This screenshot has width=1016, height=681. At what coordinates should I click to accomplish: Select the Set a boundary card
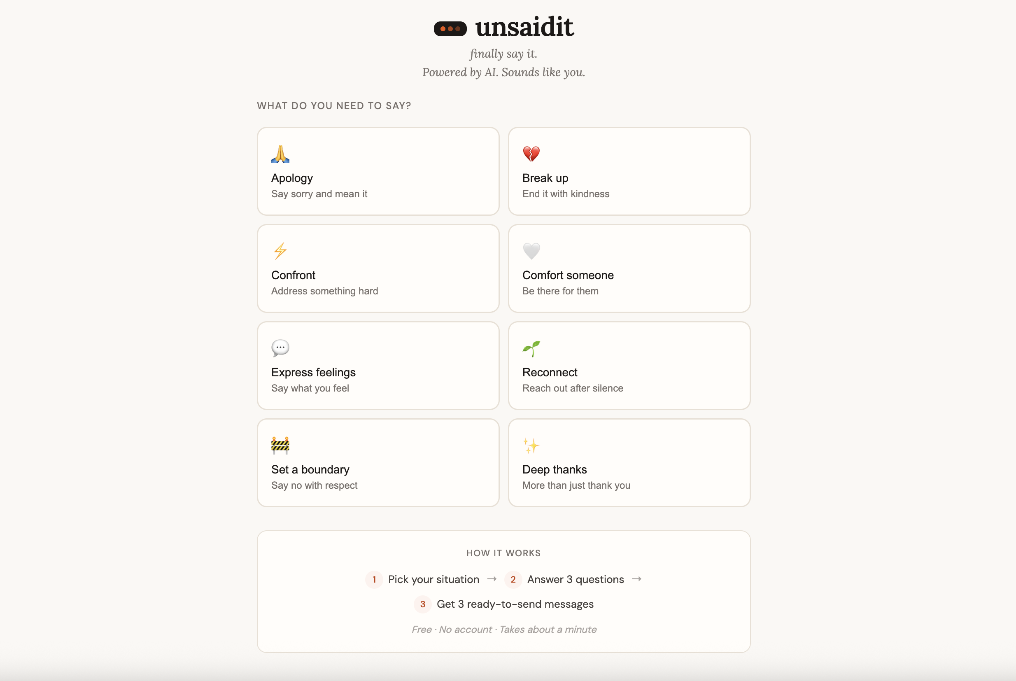coord(378,463)
